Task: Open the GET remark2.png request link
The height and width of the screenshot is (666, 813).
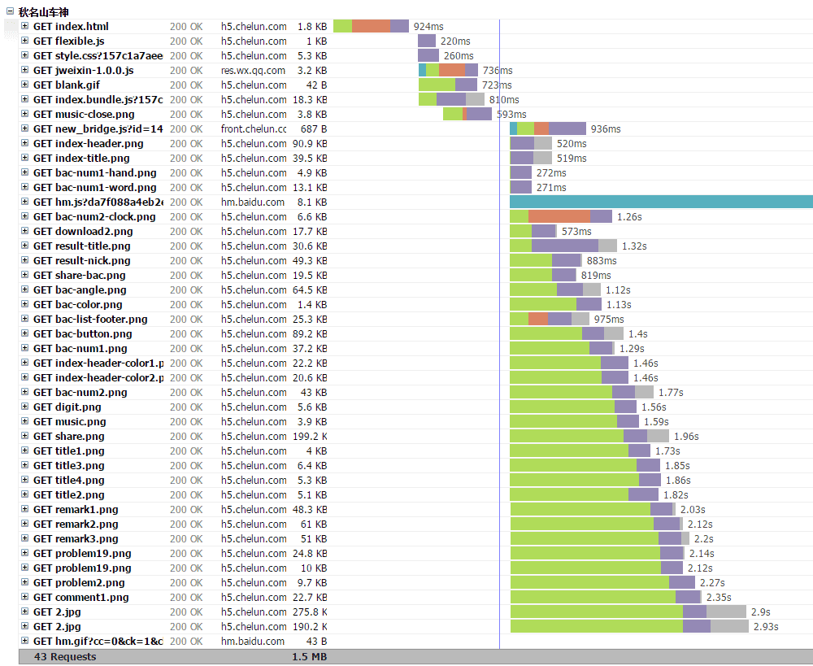Action: (76, 525)
